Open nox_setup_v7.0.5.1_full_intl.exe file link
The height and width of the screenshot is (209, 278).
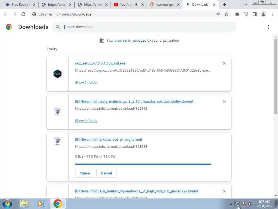pos(100,63)
